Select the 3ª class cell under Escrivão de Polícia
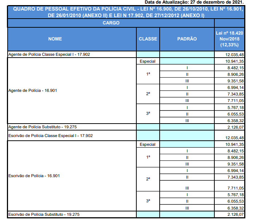The image size is (257, 222). pos(148,201)
